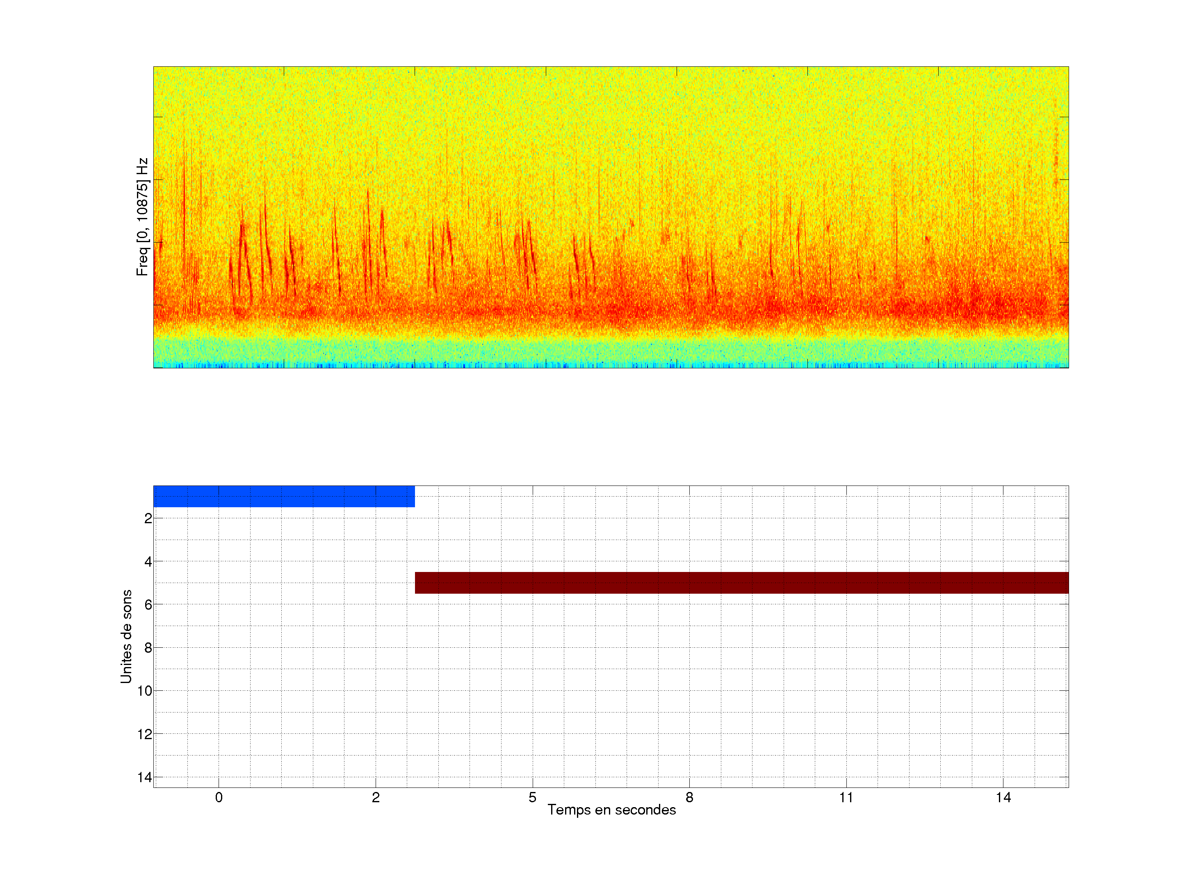This screenshot has height=885, width=1181.
Task: Click y-axis tick label 12
Action: coord(145,734)
